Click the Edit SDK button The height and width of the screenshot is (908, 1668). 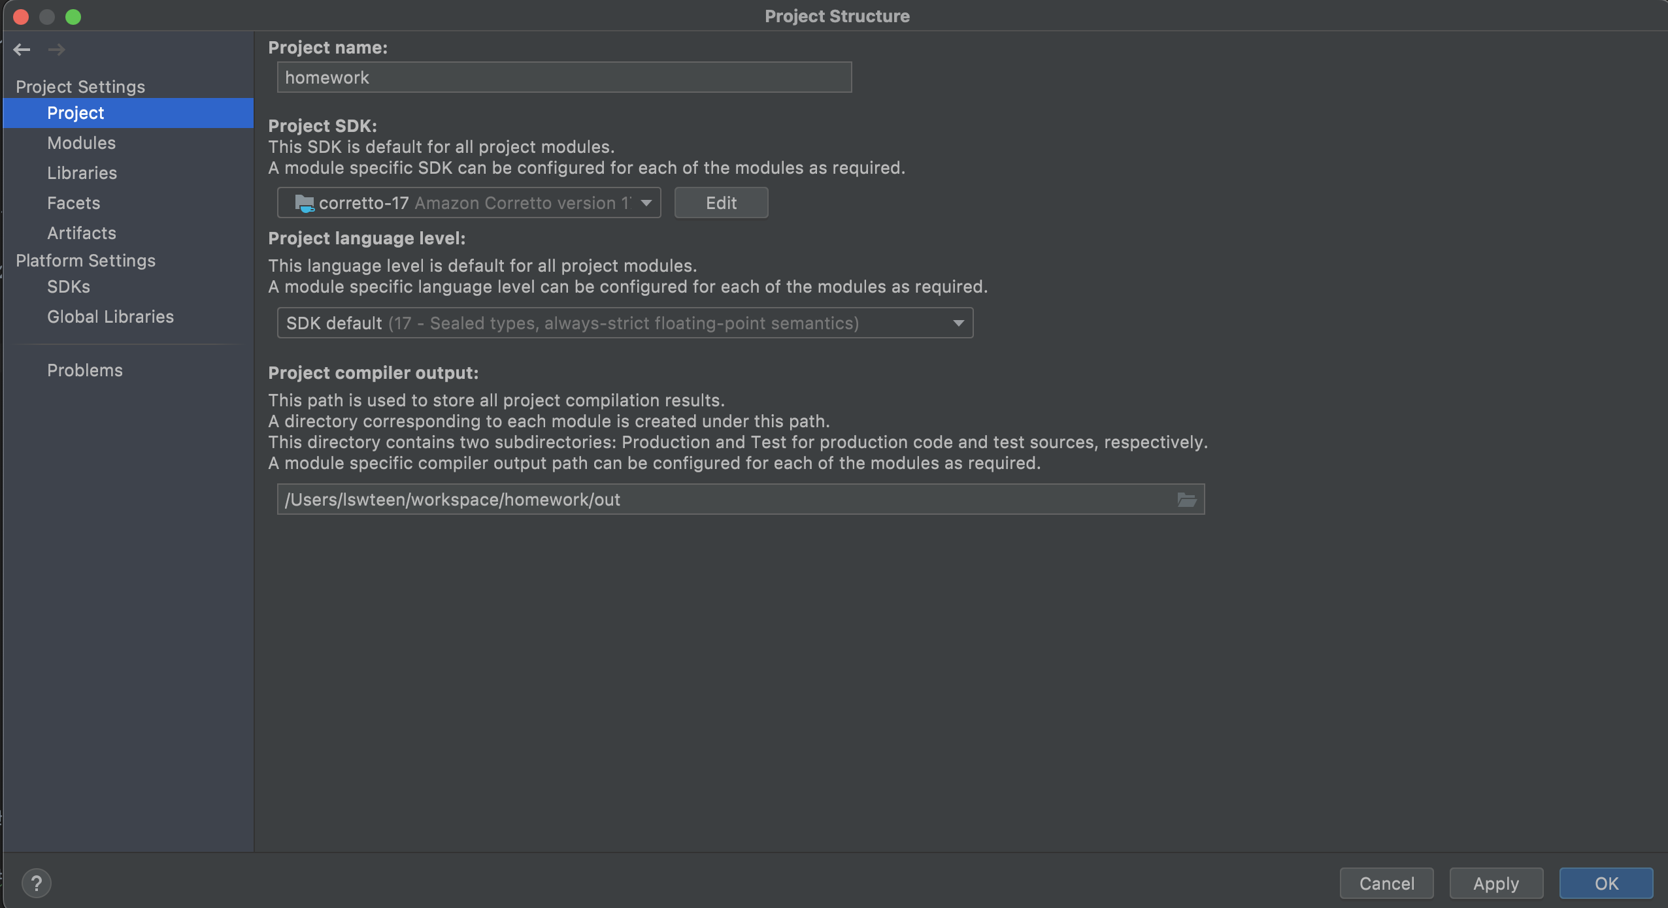(721, 203)
